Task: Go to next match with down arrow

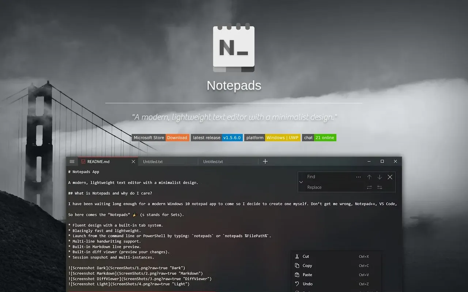Action: (380, 177)
